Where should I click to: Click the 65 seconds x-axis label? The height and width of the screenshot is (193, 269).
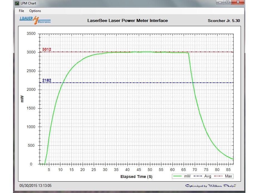[183, 170]
